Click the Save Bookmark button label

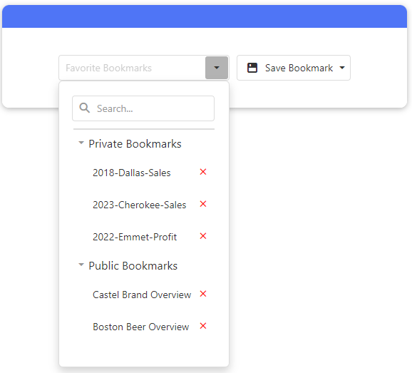click(x=299, y=68)
